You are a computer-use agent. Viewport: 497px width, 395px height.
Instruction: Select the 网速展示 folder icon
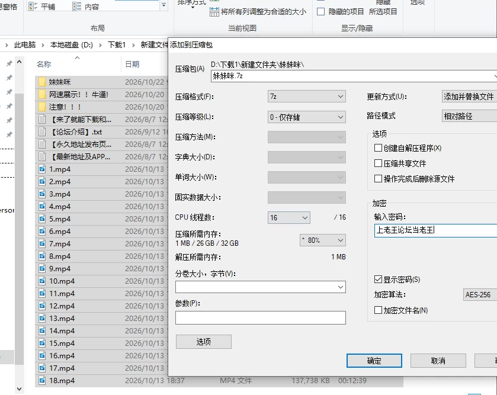[x=42, y=94]
